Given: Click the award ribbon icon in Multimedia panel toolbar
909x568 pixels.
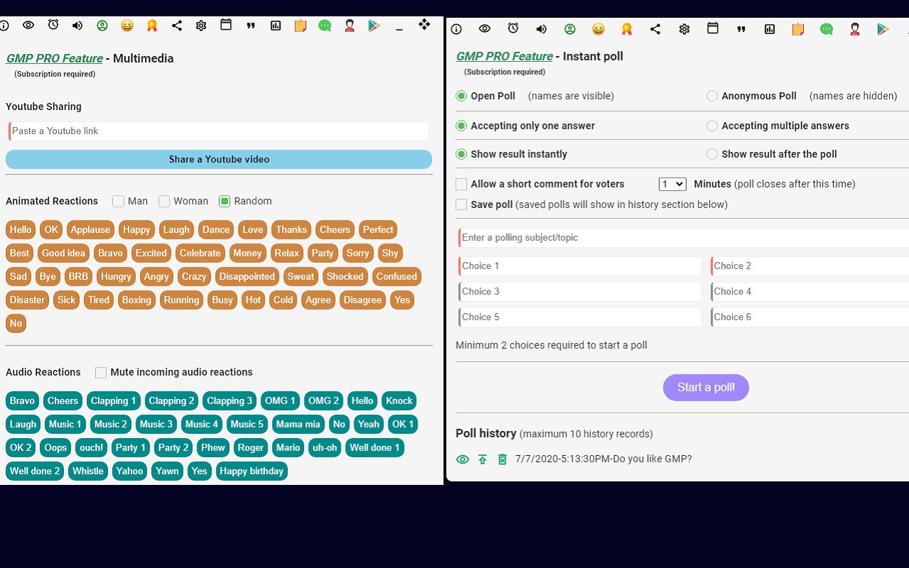Looking at the screenshot, I should [152, 26].
